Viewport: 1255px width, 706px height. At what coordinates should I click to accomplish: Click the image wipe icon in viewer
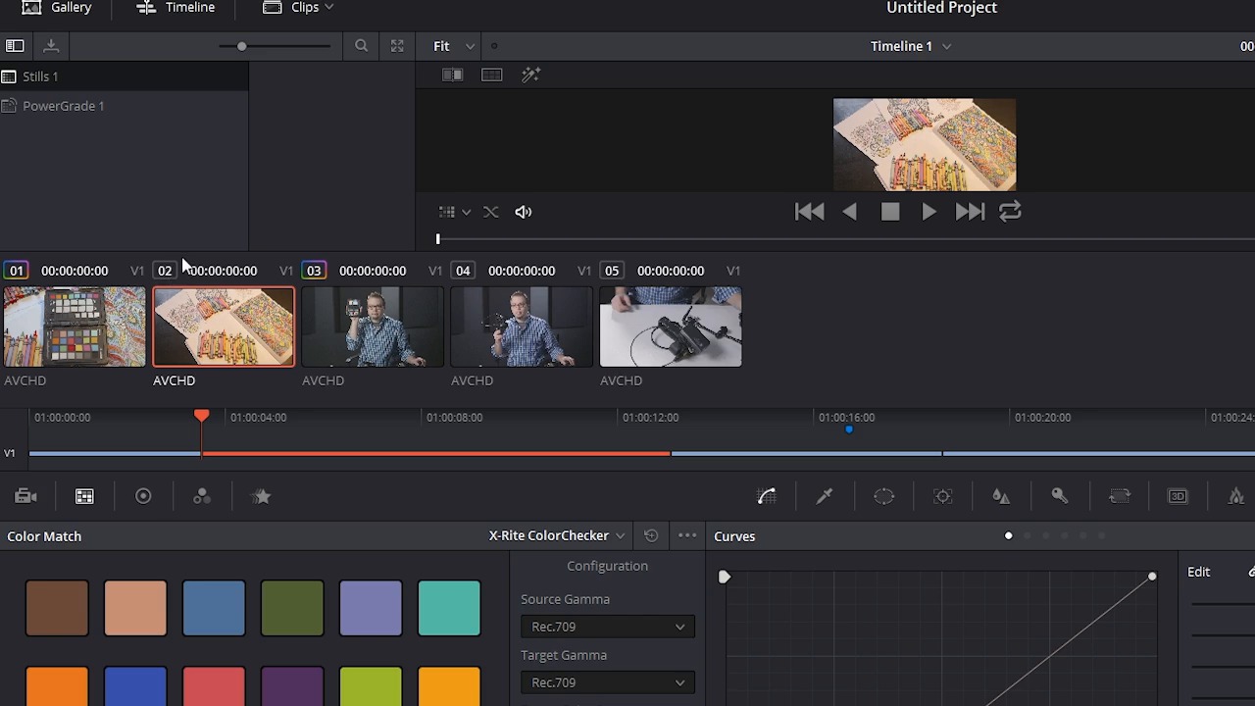click(452, 75)
